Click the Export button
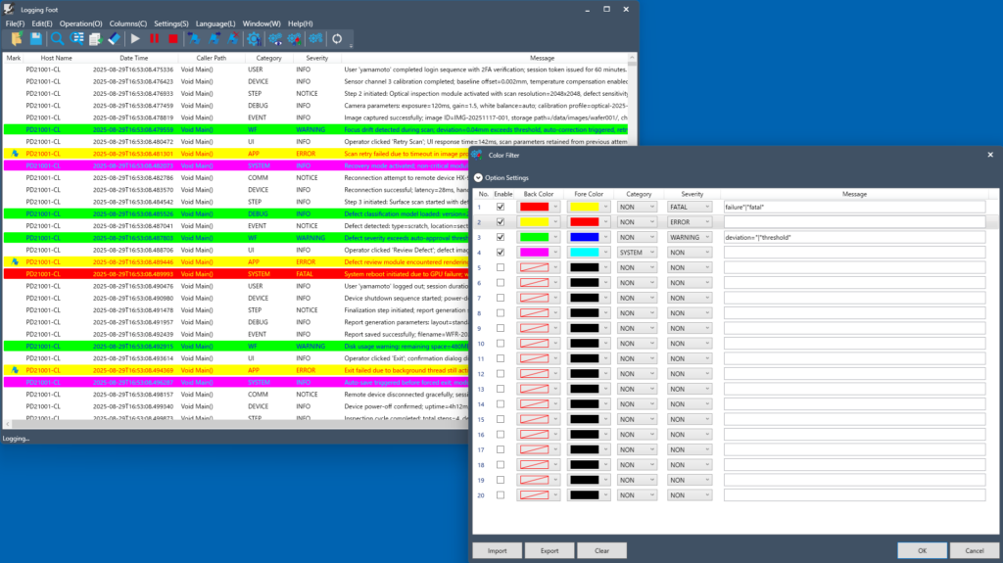Screen dimensions: 1003x563 pos(549,550)
